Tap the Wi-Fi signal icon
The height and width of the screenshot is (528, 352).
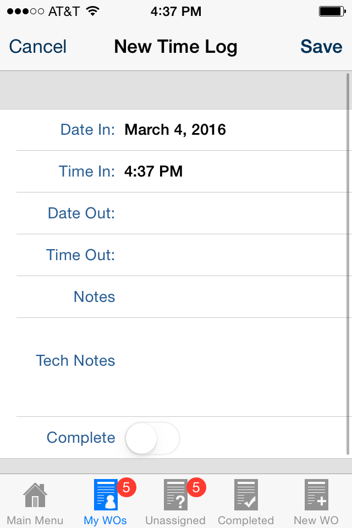tap(92, 11)
